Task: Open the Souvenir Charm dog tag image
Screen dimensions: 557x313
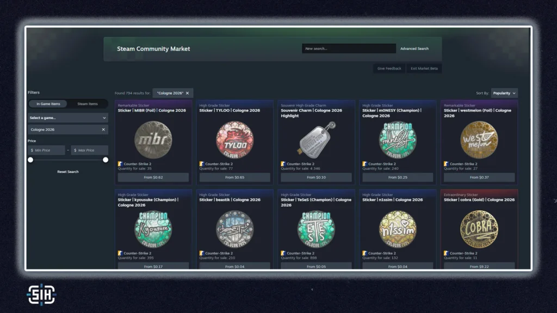Action: point(316,140)
